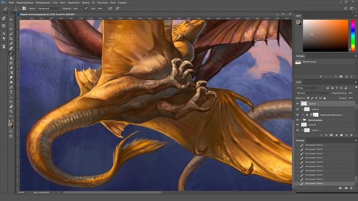Select the Zoom tool
This screenshot has height=201, width=358.
pyautogui.click(x=11, y=111)
